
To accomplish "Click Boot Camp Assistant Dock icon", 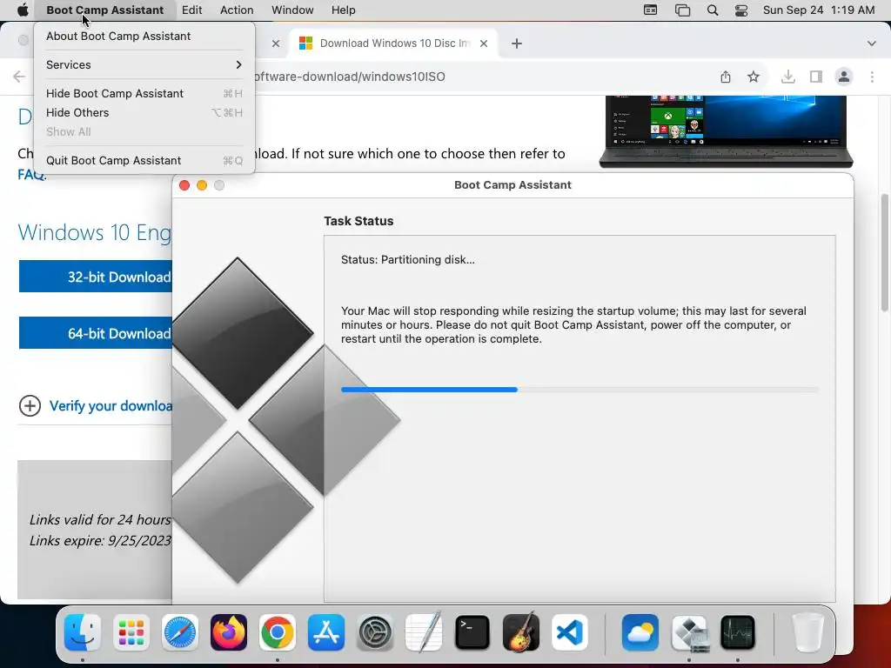I will coord(689,632).
